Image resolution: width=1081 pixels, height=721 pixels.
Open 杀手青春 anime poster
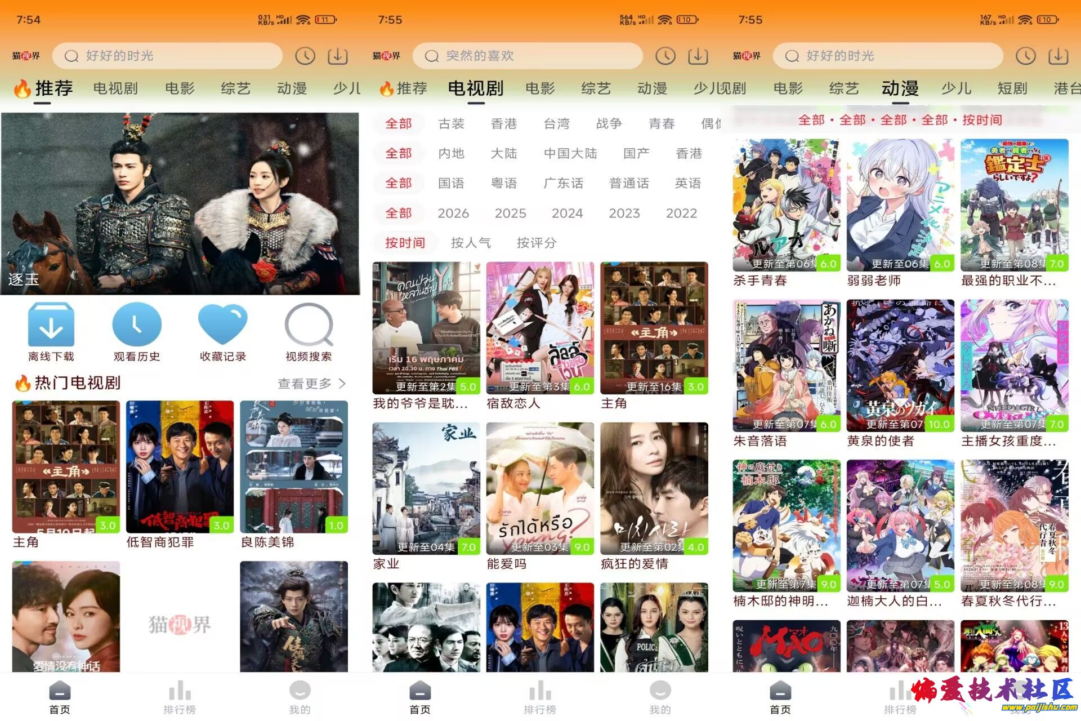(x=787, y=205)
